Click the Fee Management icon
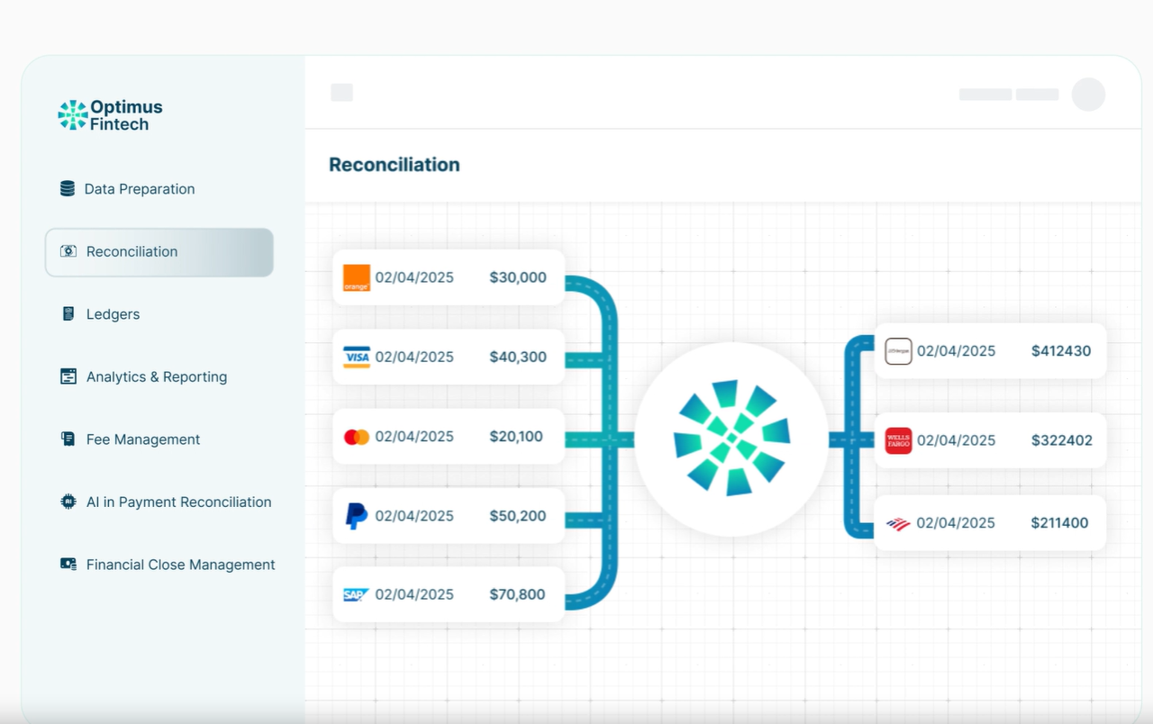The width and height of the screenshot is (1153, 724). (x=68, y=439)
